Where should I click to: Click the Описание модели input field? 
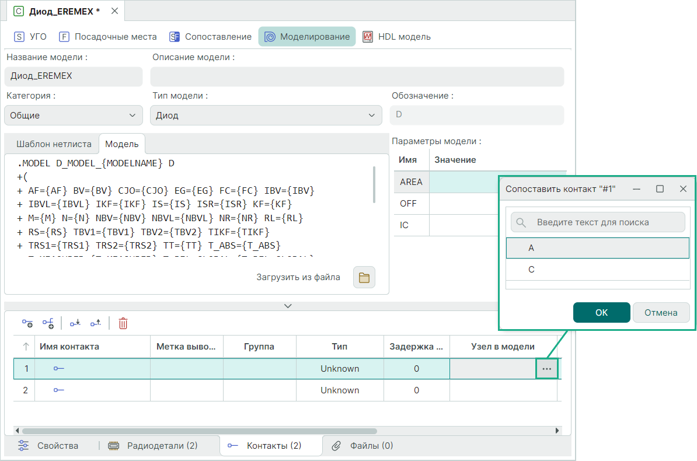357,76
